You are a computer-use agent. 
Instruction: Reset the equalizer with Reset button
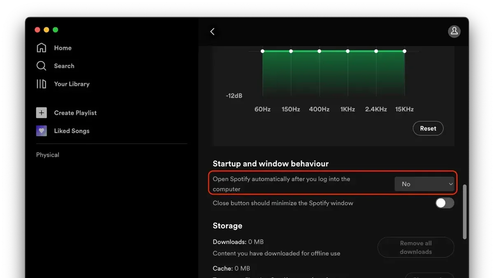click(428, 128)
